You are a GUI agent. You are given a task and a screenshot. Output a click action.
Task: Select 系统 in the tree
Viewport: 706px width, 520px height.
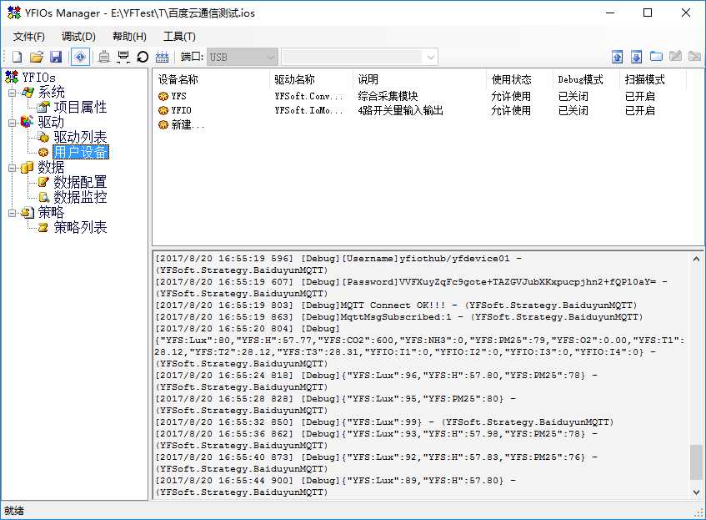(51, 93)
